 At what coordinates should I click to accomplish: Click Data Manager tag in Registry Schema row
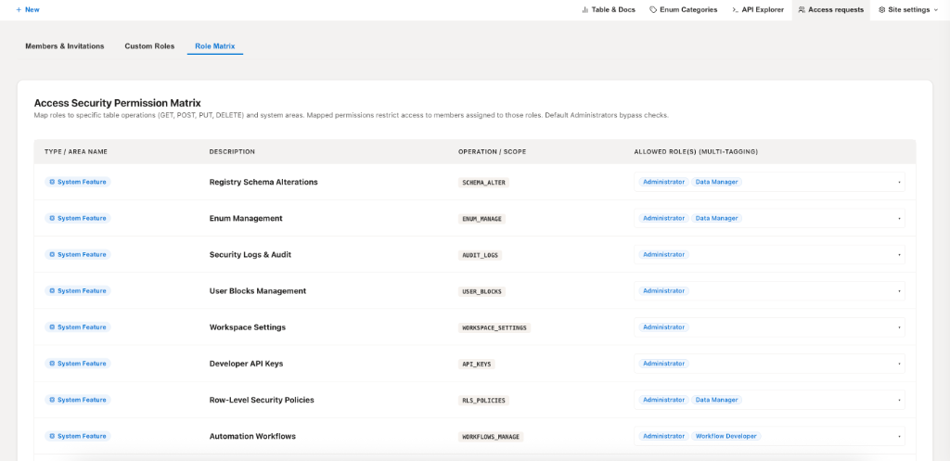point(717,182)
